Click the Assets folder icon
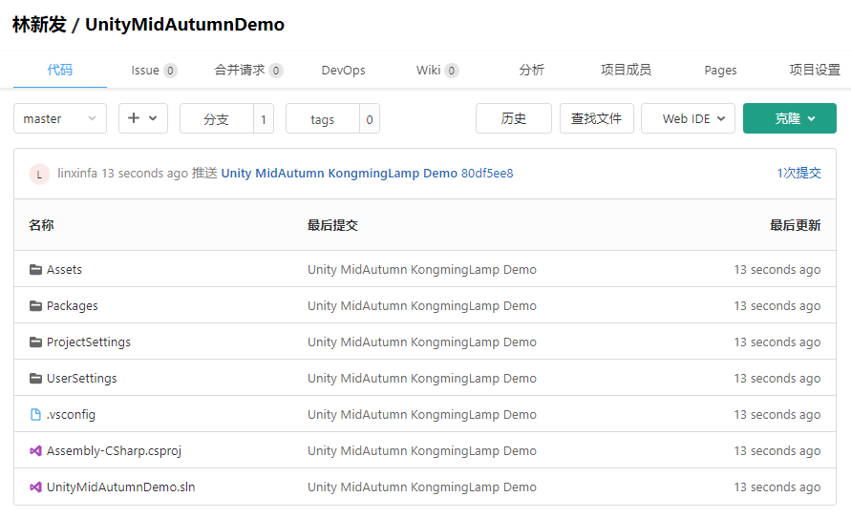851x518 pixels. click(x=36, y=269)
